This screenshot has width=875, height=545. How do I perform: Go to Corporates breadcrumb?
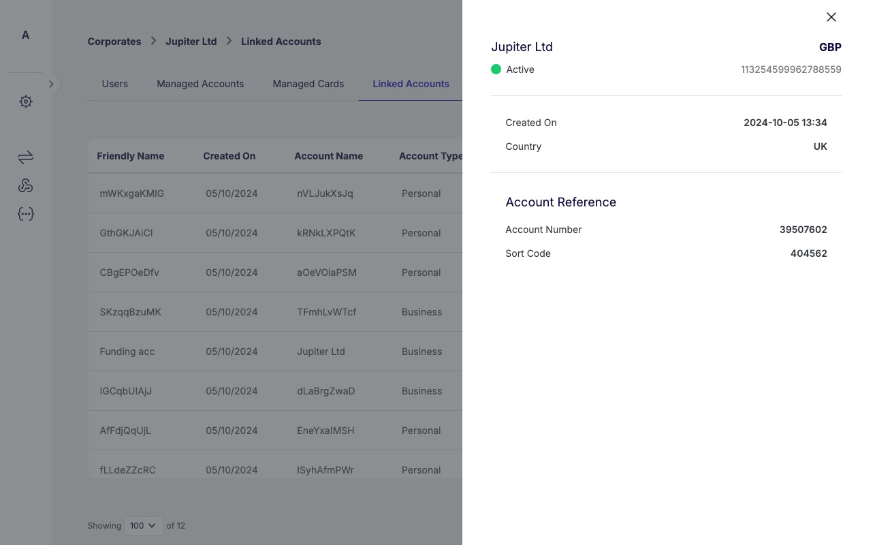114,42
